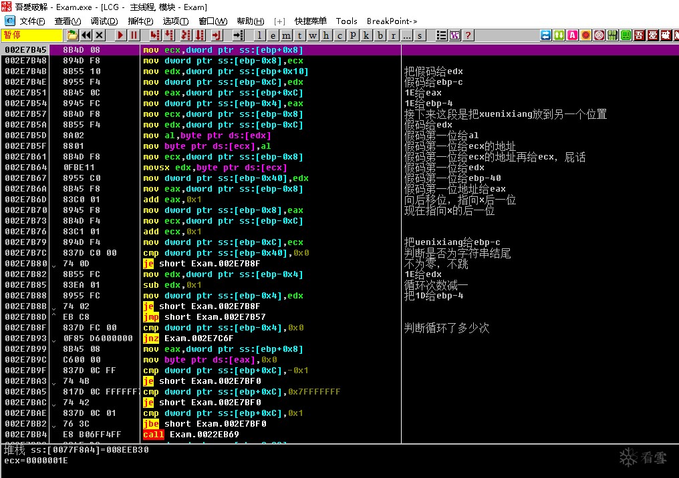The image size is (679, 478).
Task: Open the Threads (t) button
Action: [x=299, y=35]
